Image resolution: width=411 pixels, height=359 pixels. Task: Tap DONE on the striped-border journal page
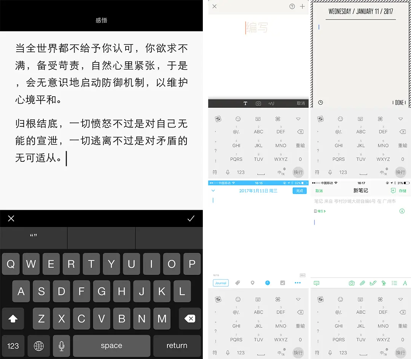[399, 102]
